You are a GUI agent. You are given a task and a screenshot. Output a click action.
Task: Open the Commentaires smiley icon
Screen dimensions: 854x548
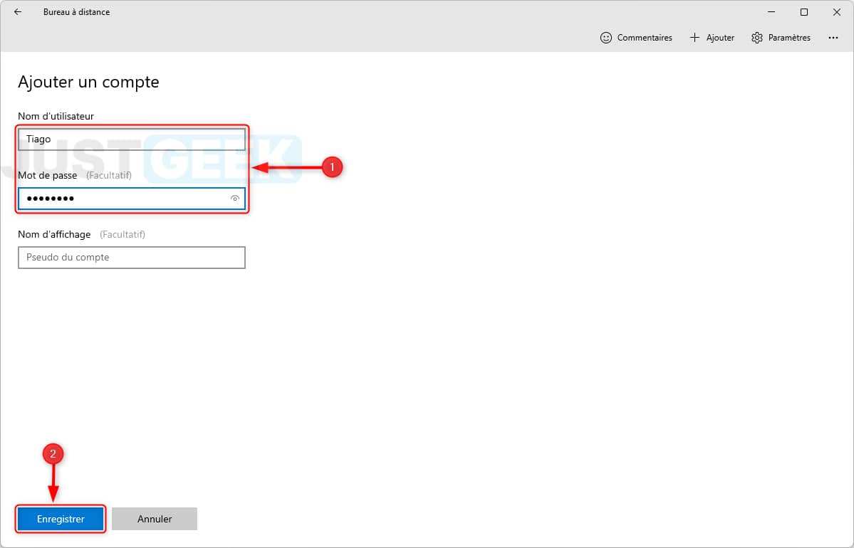(x=605, y=38)
